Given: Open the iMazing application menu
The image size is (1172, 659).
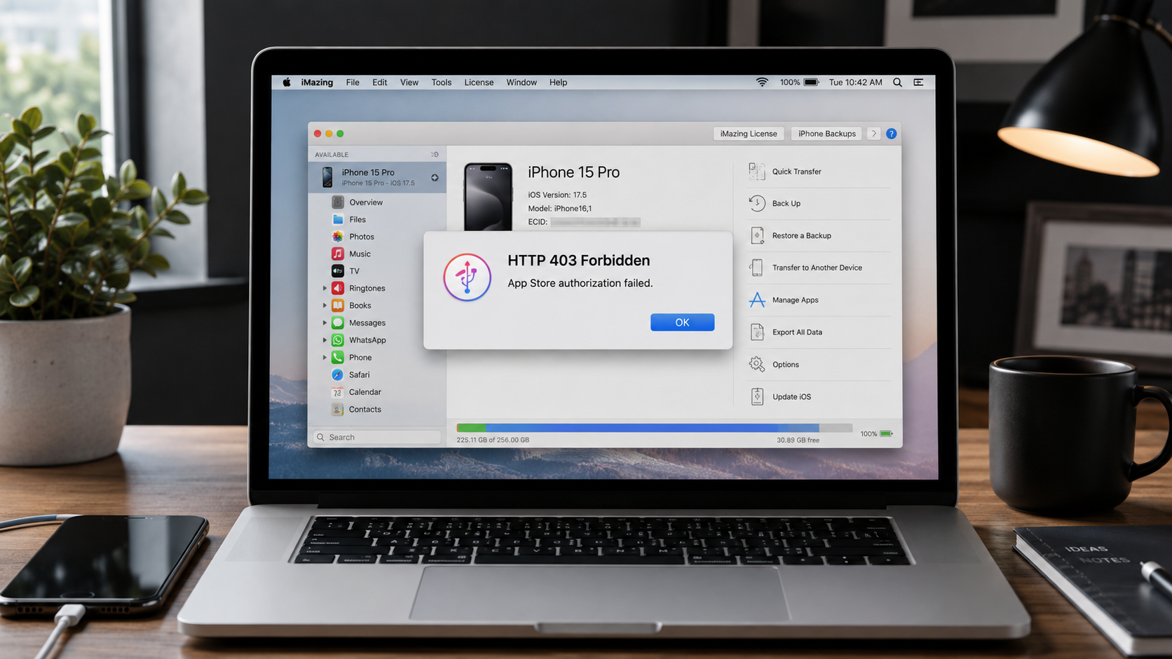Looking at the screenshot, I should click(317, 83).
